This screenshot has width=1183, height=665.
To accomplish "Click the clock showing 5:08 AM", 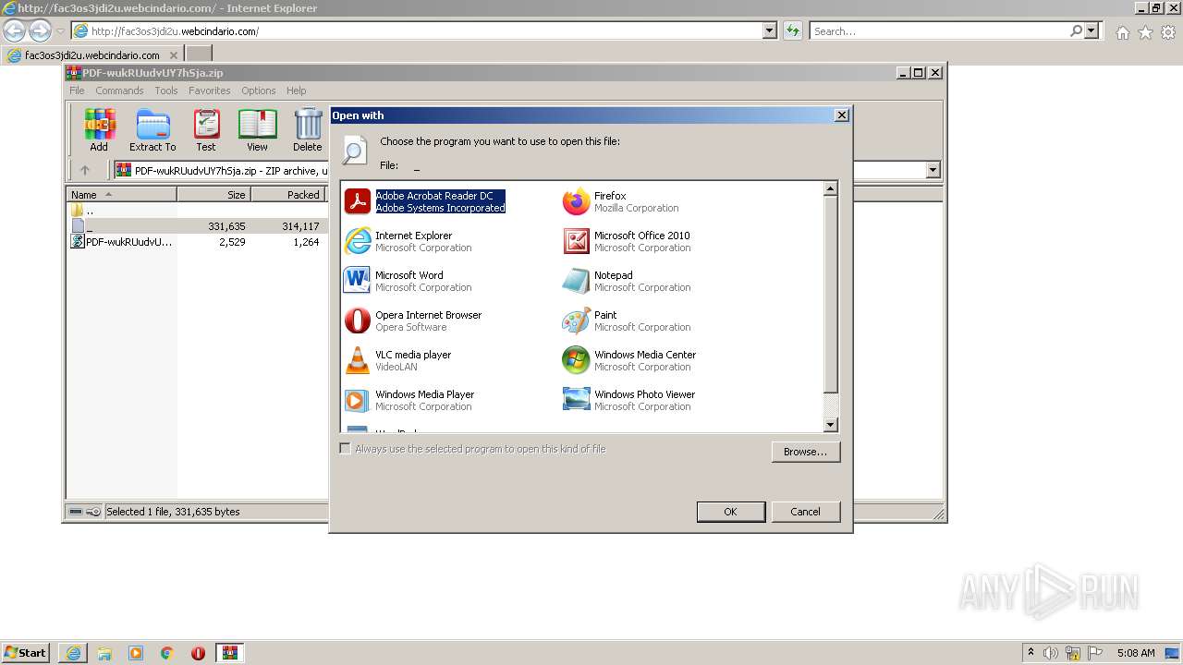I will [1136, 653].
